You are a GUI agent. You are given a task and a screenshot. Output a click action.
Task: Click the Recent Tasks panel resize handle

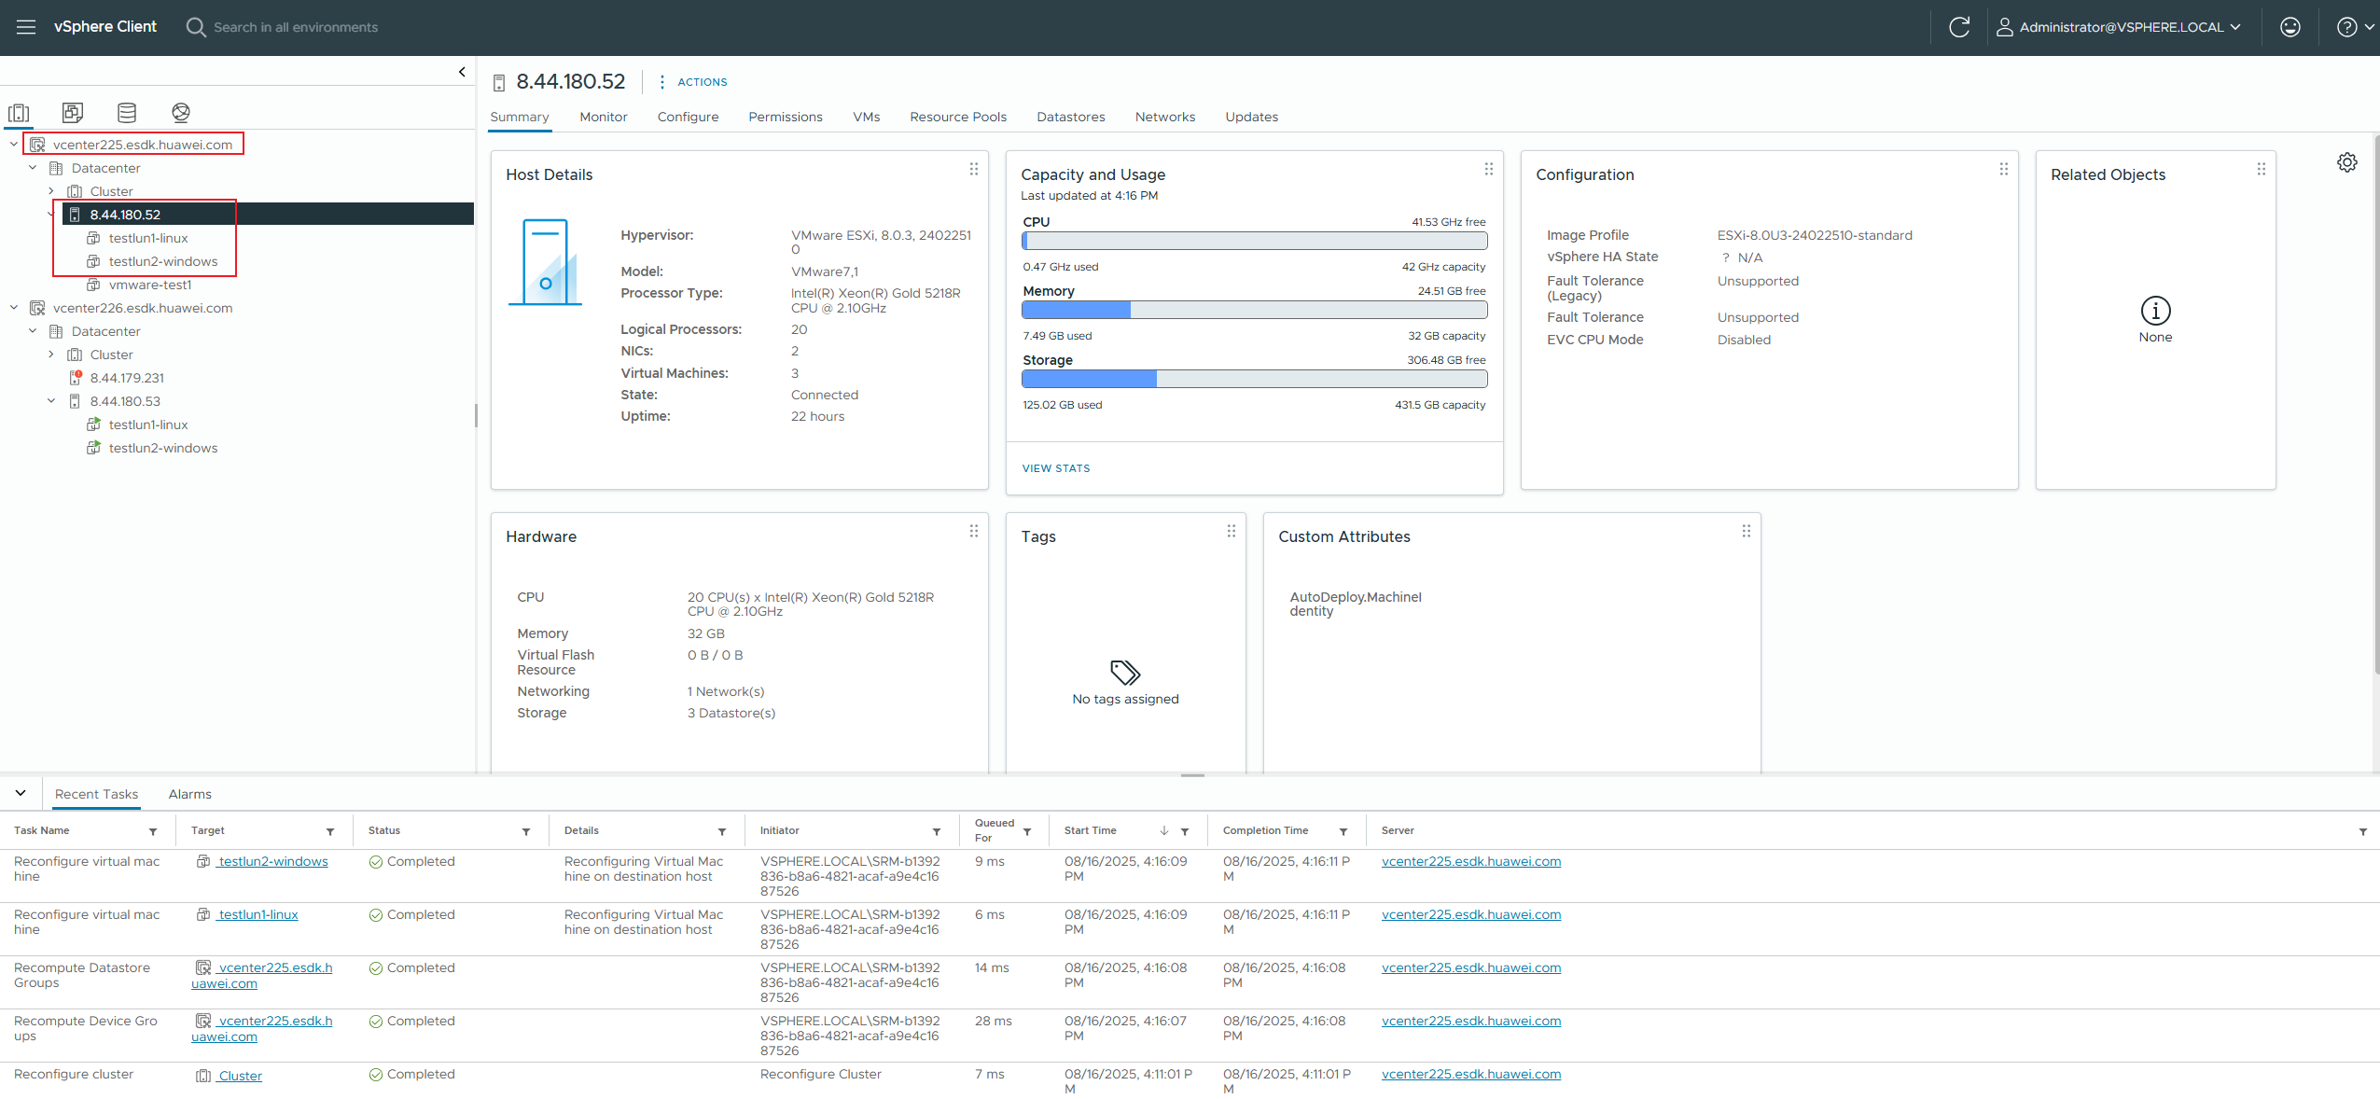(x=1192, y=775)
